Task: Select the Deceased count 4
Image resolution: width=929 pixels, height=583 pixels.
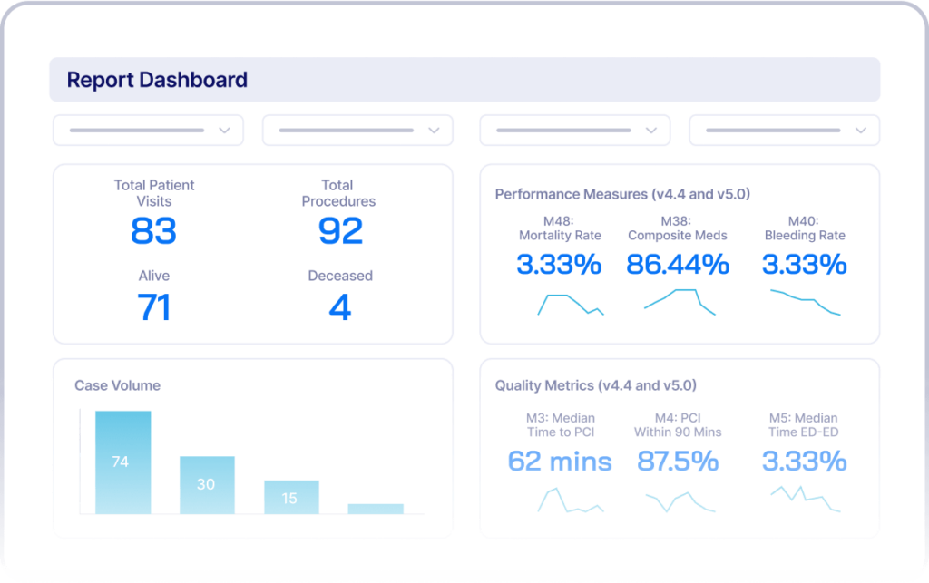Action: (339, 307)
